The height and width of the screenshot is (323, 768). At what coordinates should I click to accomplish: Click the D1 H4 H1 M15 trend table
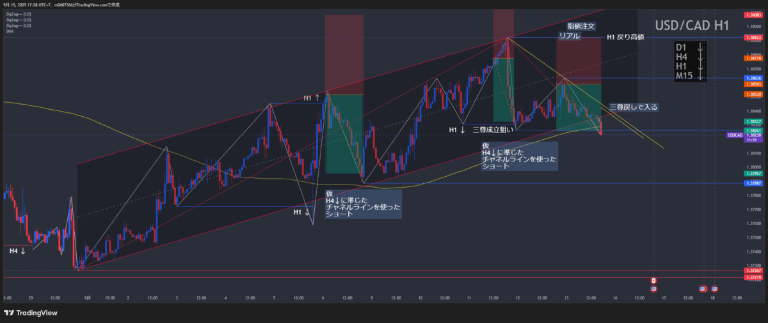[691, 62]
